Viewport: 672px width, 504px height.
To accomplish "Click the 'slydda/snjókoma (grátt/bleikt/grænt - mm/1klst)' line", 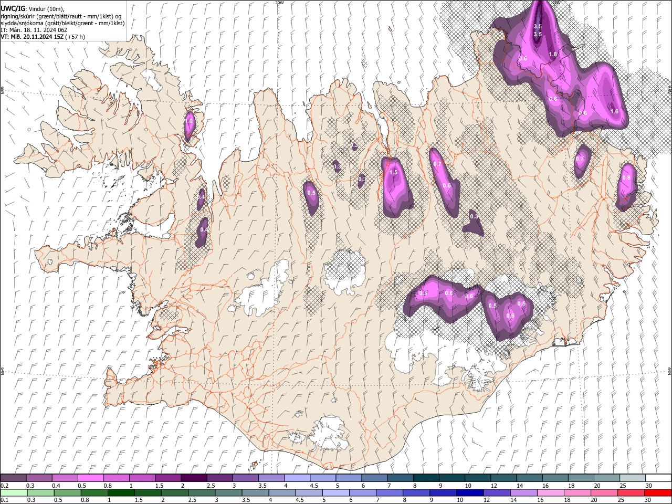I will 62,23.
